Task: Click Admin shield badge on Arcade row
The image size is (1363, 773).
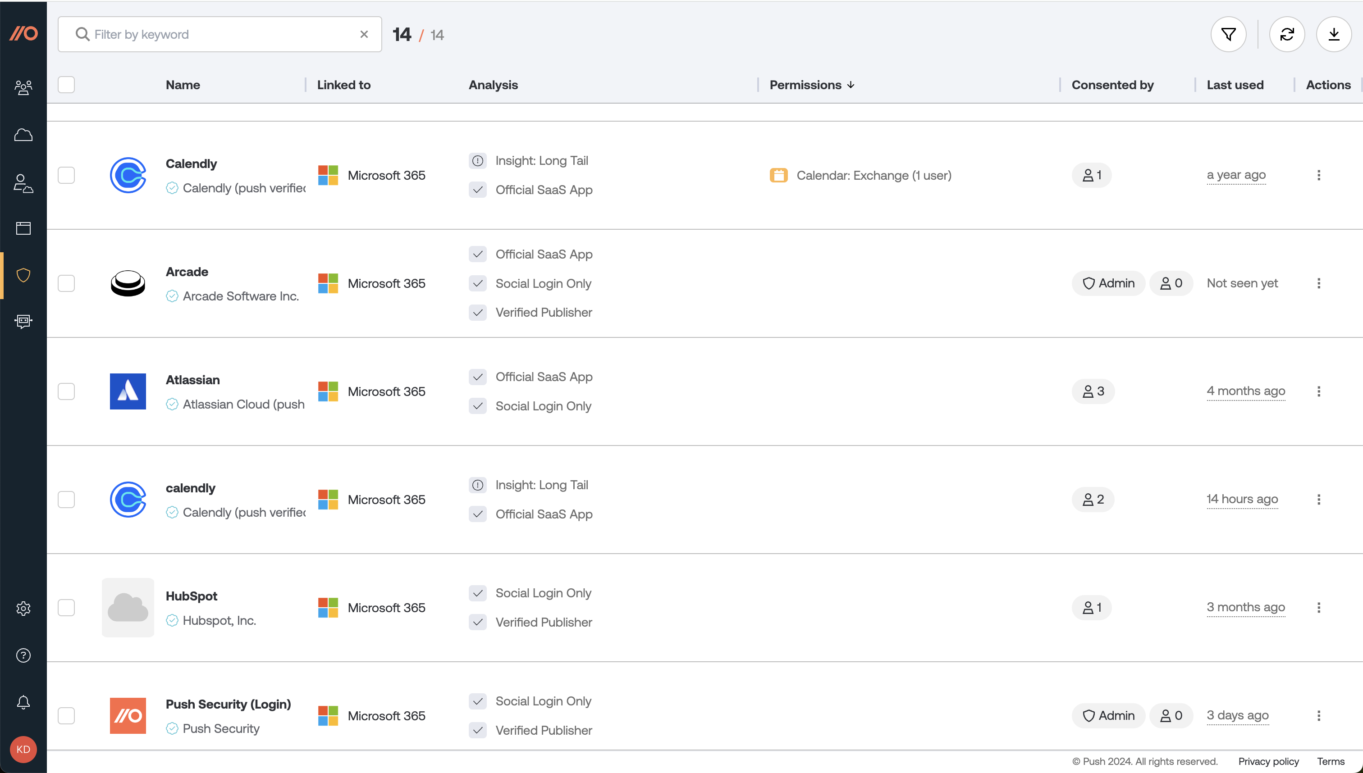Action: [1108, 283]
